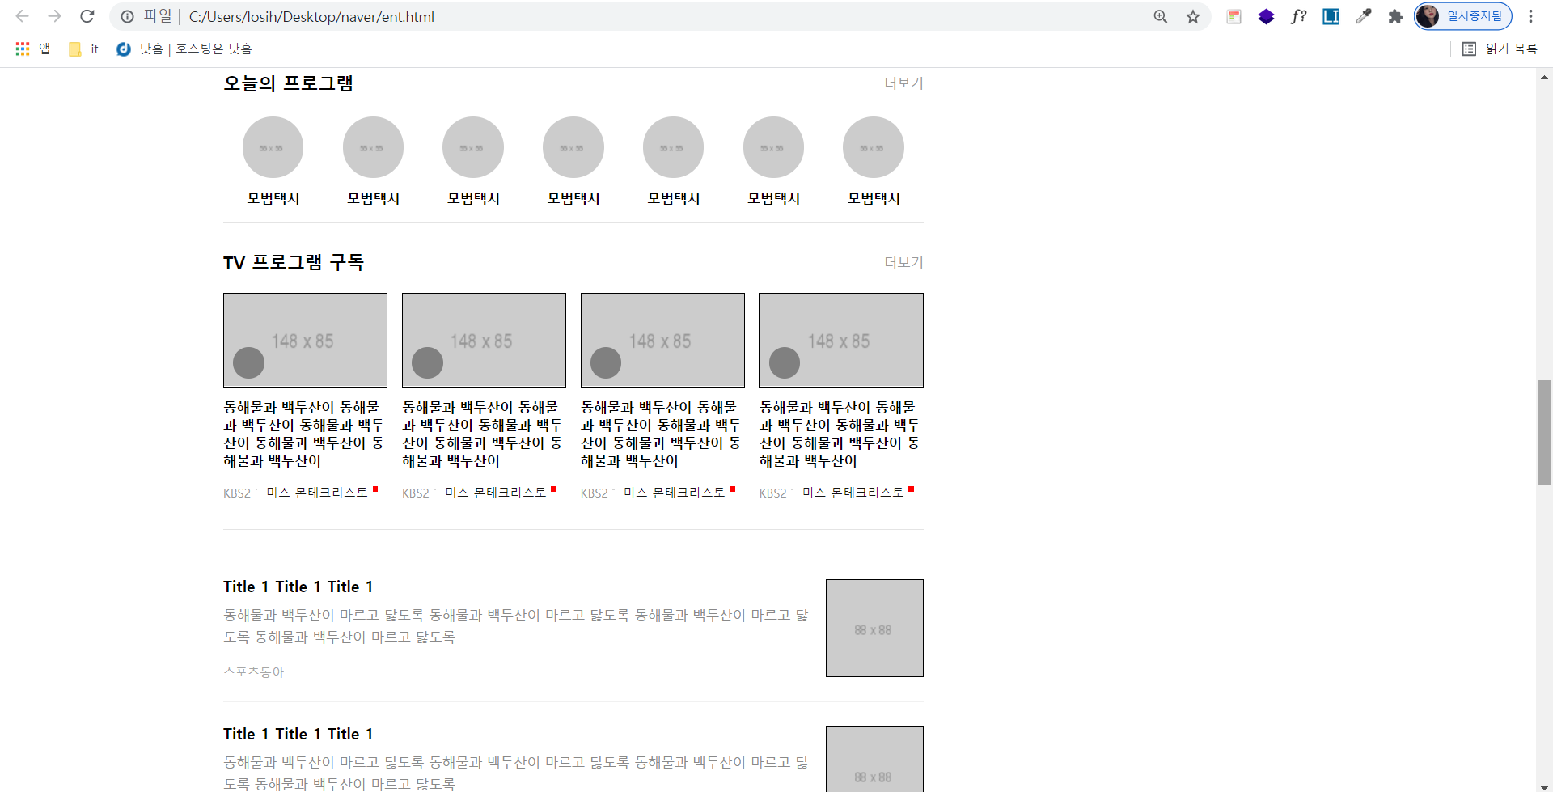Viewport: 1553px width, 792px height.
Task: Open the calendar-style extension icon
Action: [1234, 16]
